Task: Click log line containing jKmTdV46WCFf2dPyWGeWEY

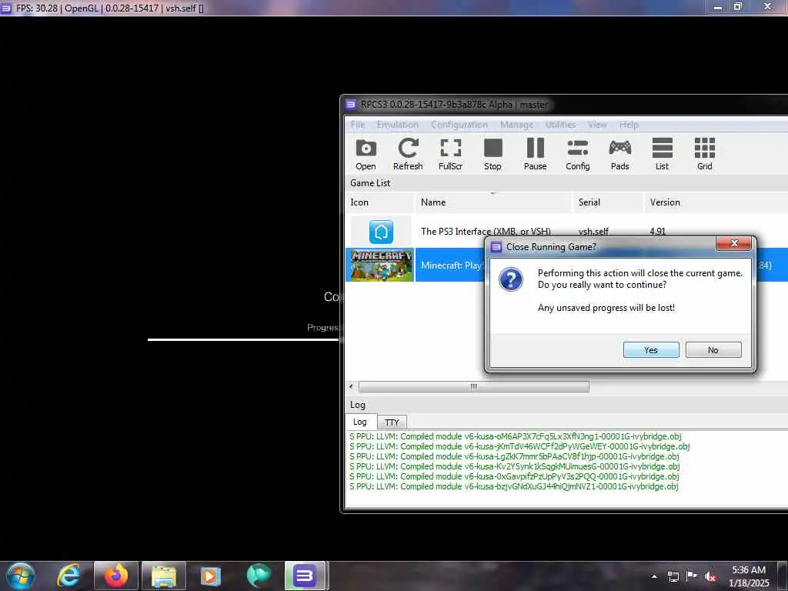Action: [519, 446]
